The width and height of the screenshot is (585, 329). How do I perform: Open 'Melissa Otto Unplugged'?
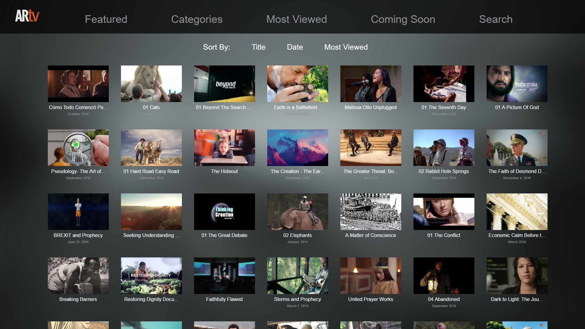coord(370,83)
